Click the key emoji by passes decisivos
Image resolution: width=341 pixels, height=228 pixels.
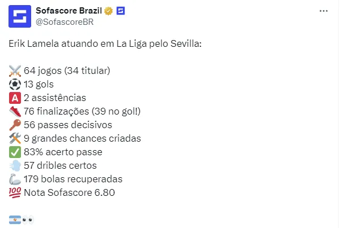coord(15,125)
